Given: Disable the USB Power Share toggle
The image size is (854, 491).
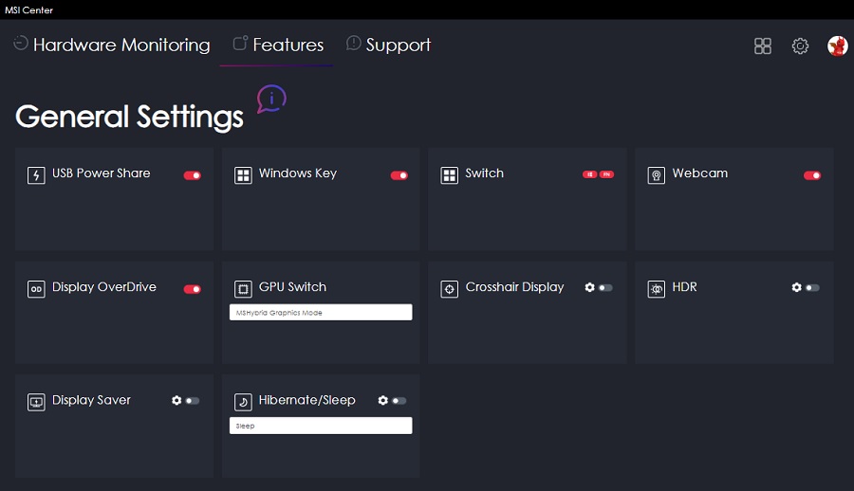Looking at the screenshot, I should point(193,175).
